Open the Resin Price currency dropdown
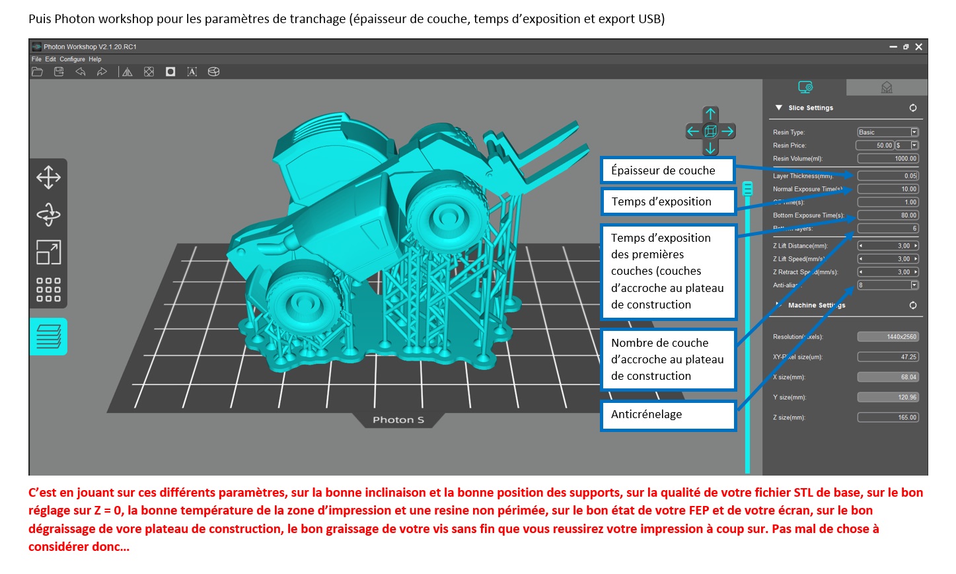The height and width of the screenshot is (574, 956). tap(914, 145)
